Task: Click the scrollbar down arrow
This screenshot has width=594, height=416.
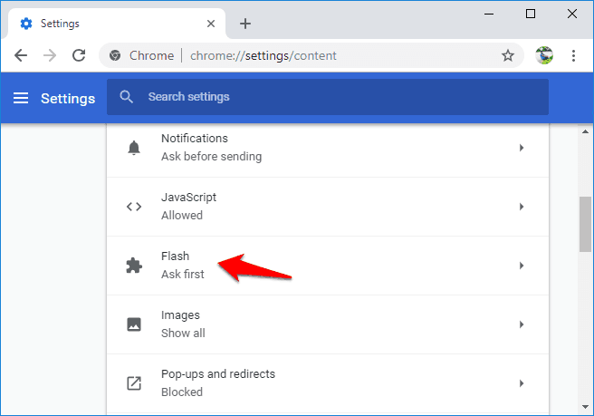Action: coord(585,407)
